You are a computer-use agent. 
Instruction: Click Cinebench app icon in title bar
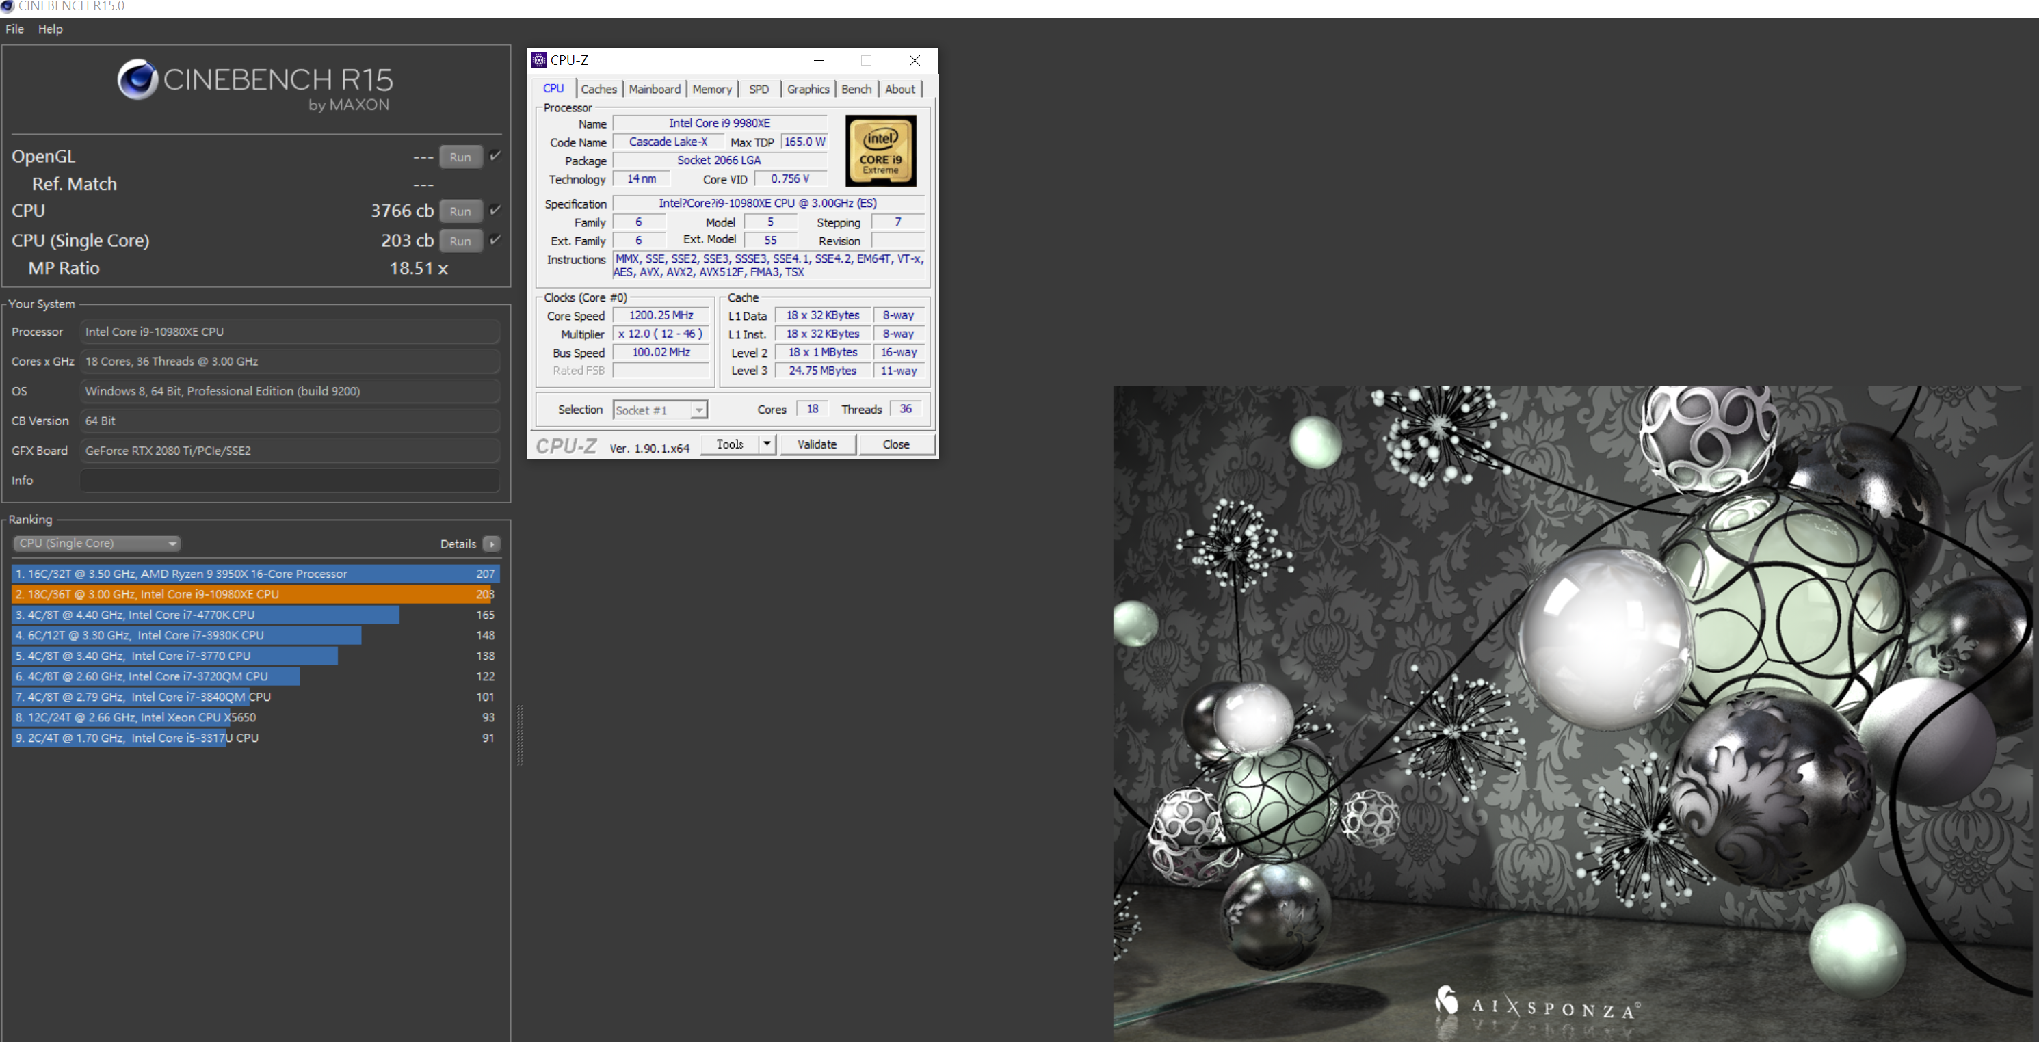tap(7, 6)
